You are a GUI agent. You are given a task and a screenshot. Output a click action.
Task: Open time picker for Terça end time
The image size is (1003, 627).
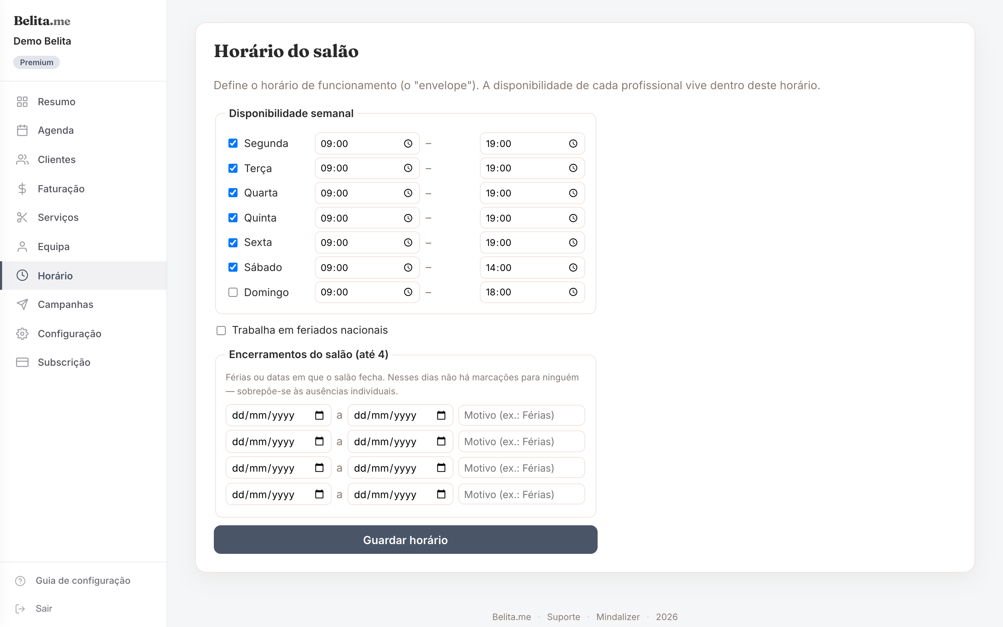(x=573, y=168)
